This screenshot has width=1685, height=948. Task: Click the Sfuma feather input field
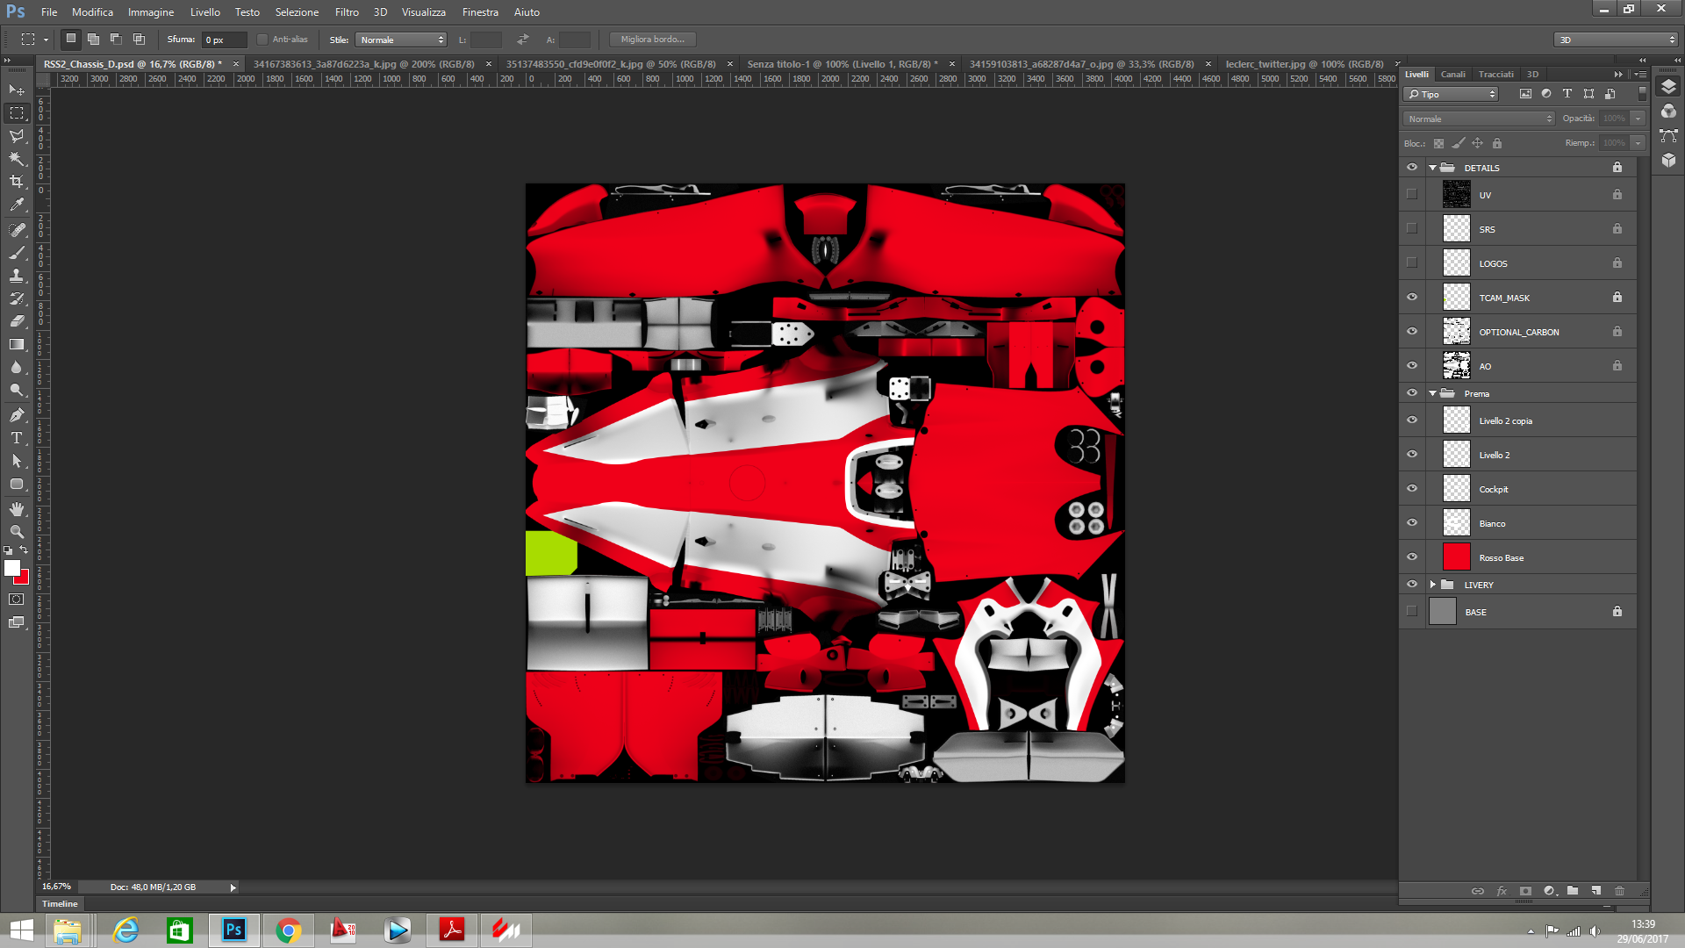(x=224, y=39)
